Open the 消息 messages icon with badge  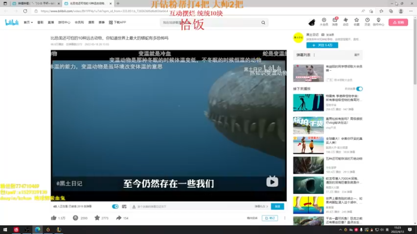click(x=335, y=22)
